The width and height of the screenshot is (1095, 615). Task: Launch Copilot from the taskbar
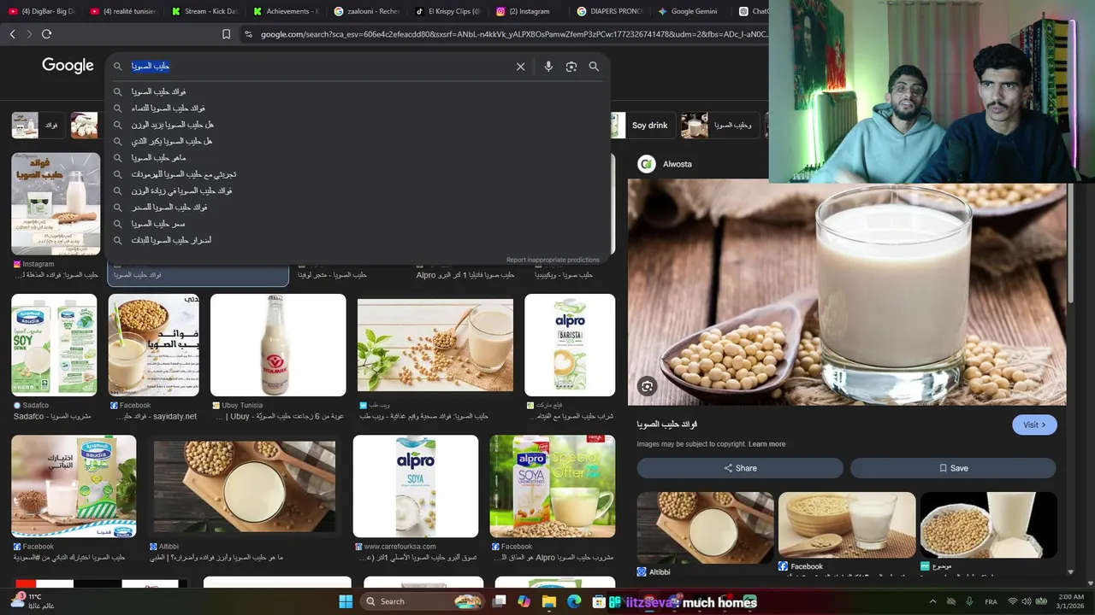(x=524, y=601)
